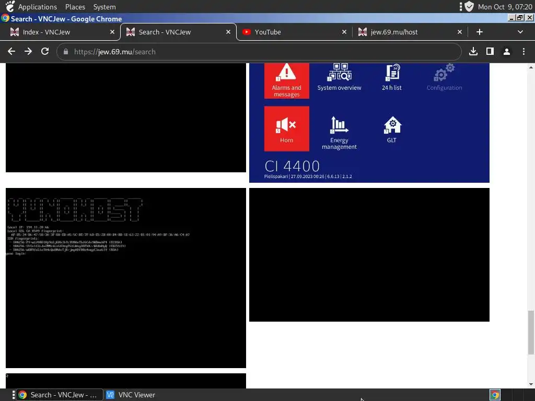
Task: Close the YouTube tab
Action: (x=344, y=32)
